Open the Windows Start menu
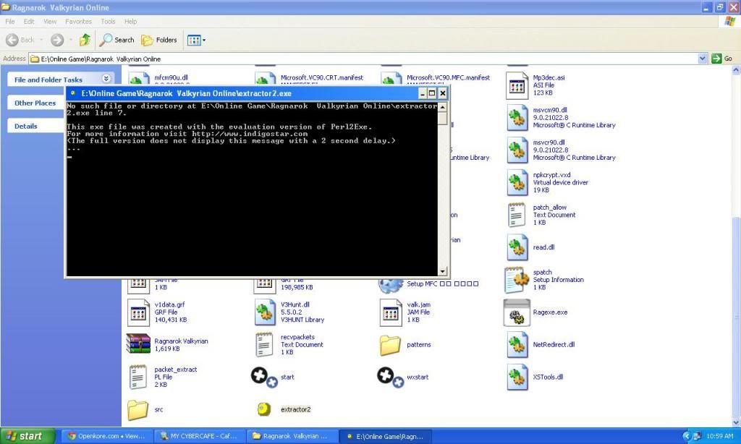The image size is (741, 444). [27, 436]
